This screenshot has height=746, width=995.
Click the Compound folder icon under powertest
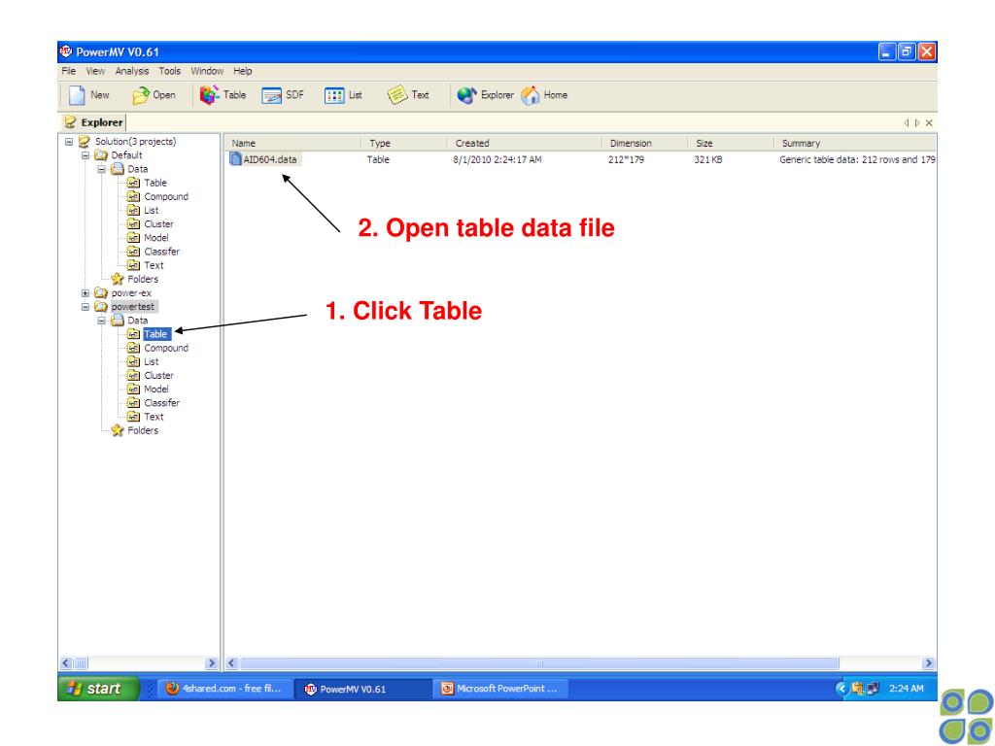(133, 349)
